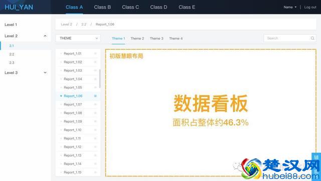This screenshot has height=181, width=321.
Task: Click Report_1.06 breadcrumb
Action: coord(105,24)
